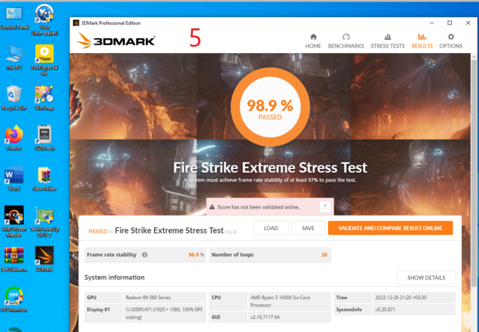Click the frame rate stability info icon
Image resolution: width=479 pixels, height=332 pixels.
144,254
